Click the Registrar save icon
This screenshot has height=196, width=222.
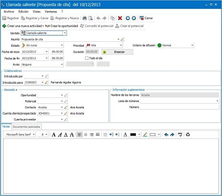coord(4,18)
